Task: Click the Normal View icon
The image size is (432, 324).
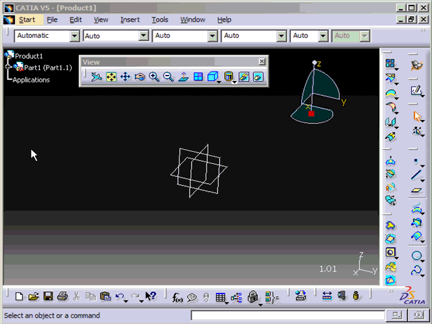Action: point(183,76)
